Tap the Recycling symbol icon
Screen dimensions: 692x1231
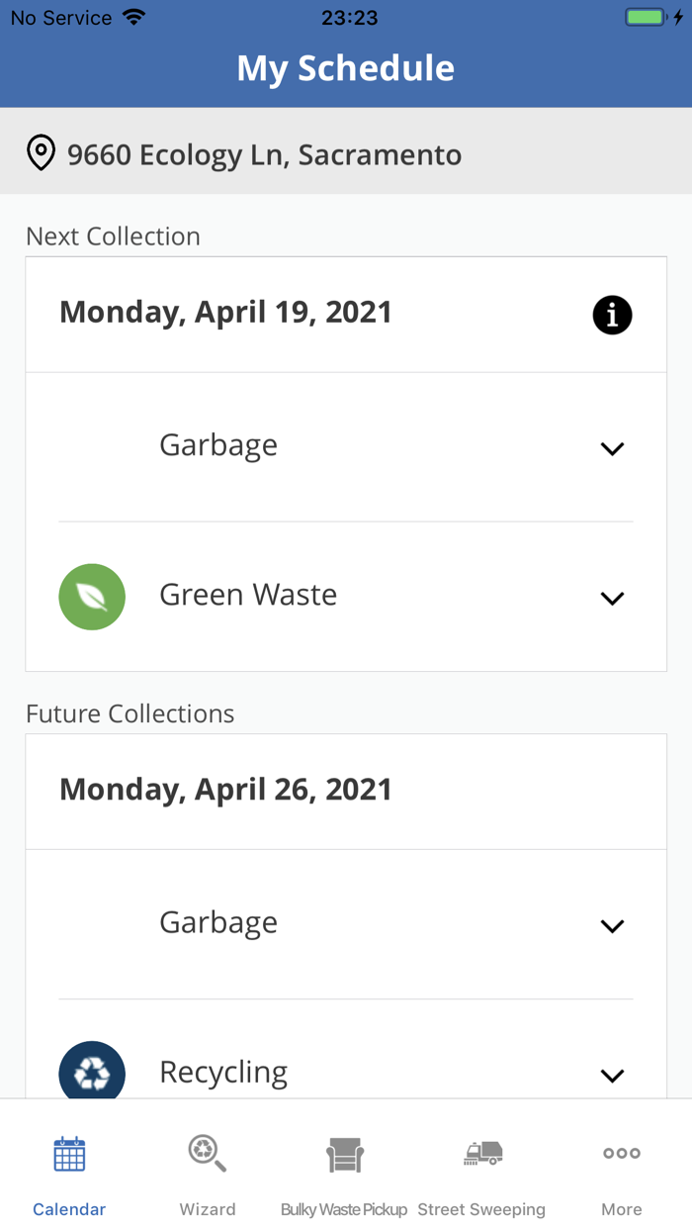click(92, 1073)
